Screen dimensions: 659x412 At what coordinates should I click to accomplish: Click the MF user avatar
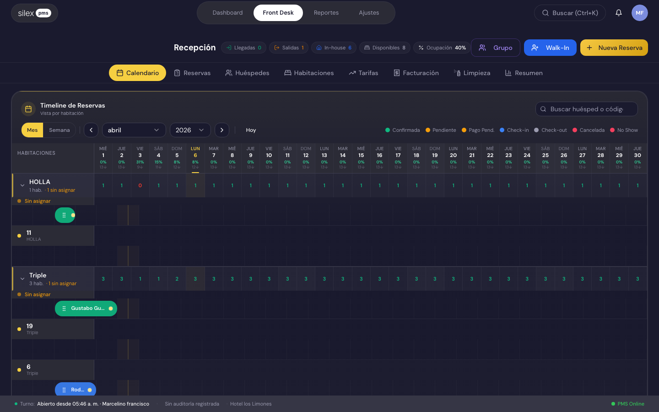coord(639,13)
